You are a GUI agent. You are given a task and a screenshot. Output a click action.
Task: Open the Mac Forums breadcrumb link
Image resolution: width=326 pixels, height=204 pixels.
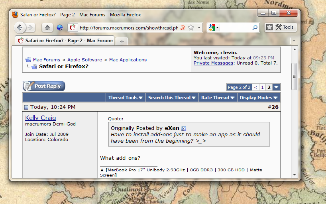point(47,60)
